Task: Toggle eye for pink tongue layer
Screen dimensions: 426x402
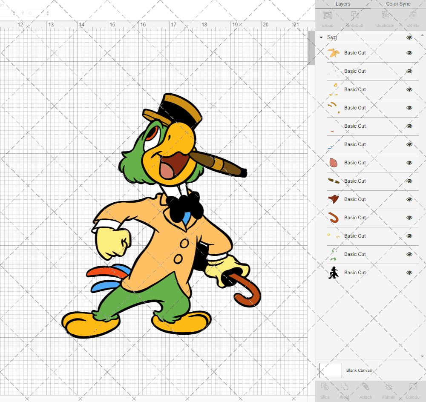Action: click(x=409, y=163)
